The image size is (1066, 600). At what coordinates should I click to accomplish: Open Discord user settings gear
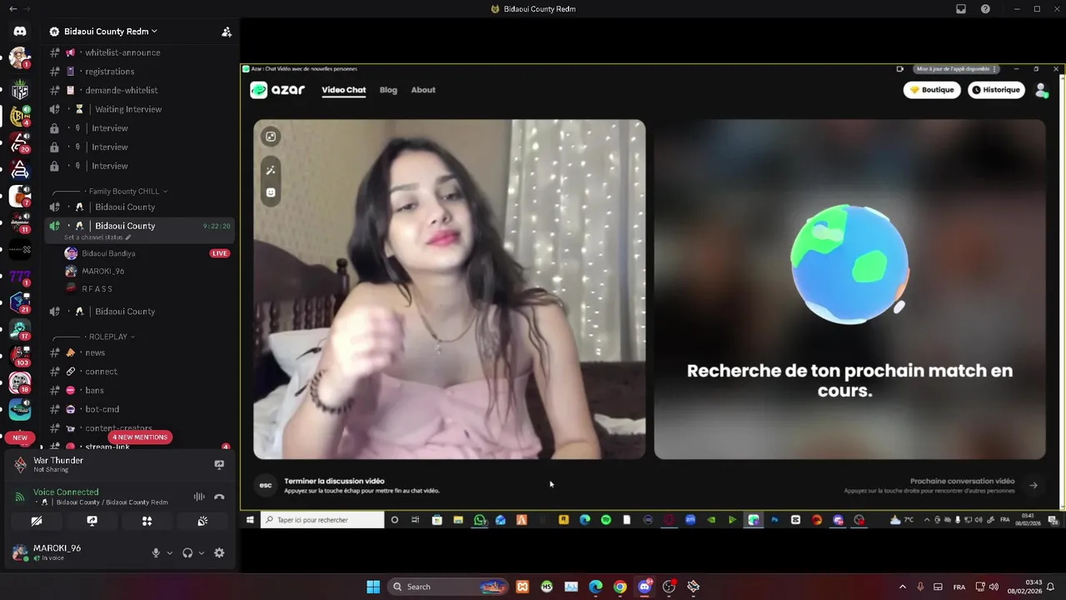click(219, 552)
